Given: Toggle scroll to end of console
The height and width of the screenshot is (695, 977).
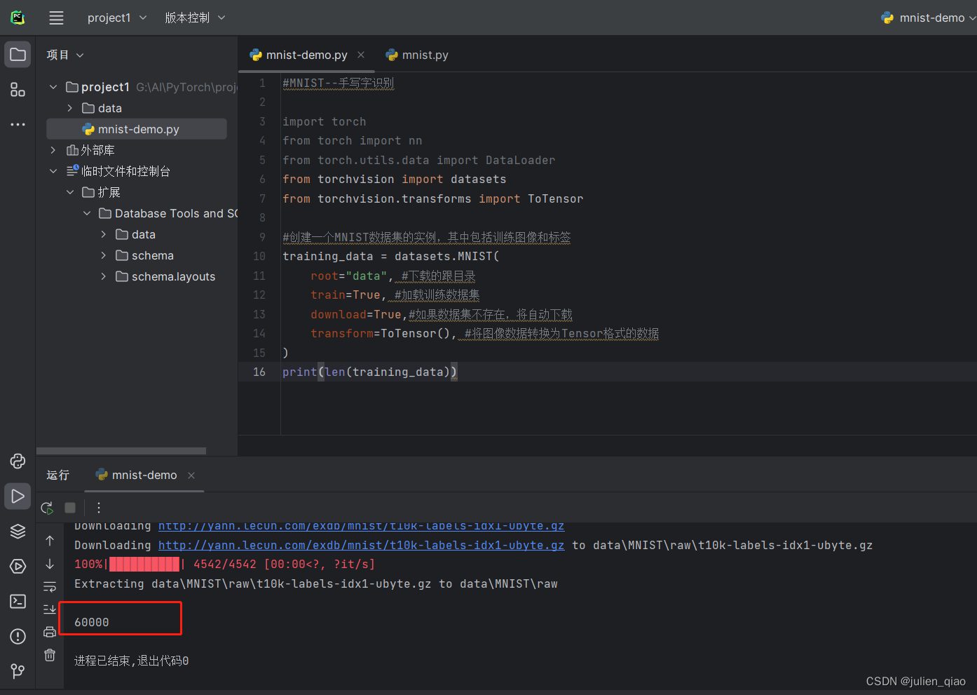Looking at the screenshot, I should pos(50,609).
